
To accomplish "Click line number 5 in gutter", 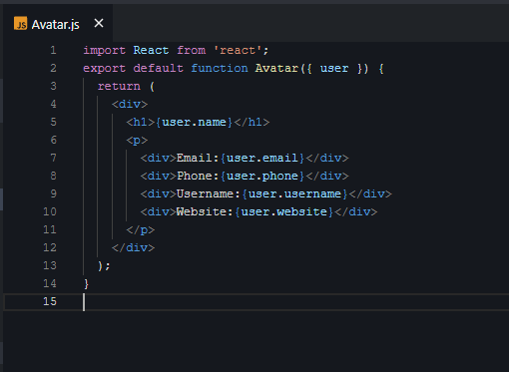I will coord(53,122).
